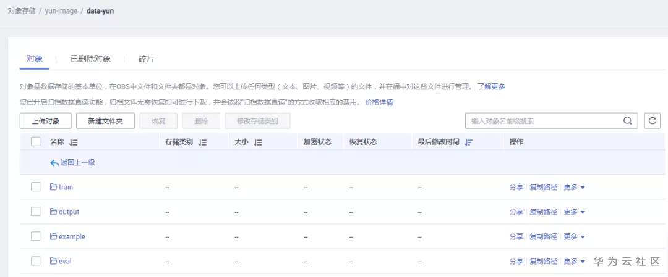This screenshot has width=668, height=277.
Task: Sort objects by name column icon
Action: click(x=74, y=143)
